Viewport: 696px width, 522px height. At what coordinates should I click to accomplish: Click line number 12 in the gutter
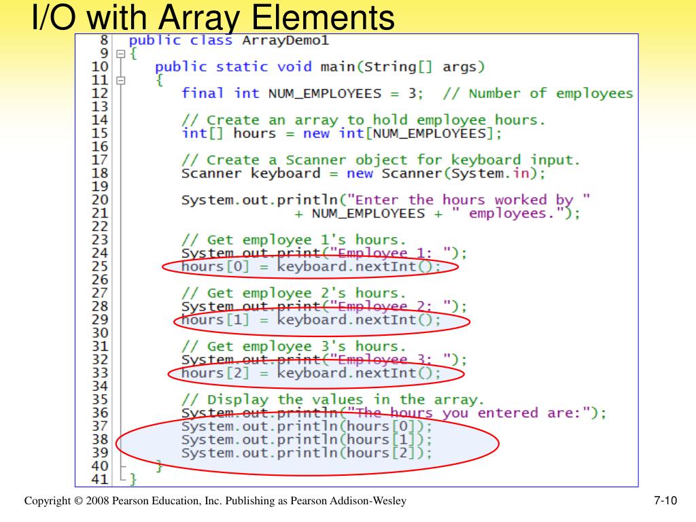pos(100,93)
